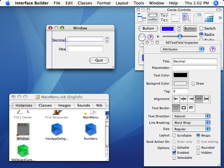Open the Format menu
This screenshot has height=168, width=224.
pos(104,3)
